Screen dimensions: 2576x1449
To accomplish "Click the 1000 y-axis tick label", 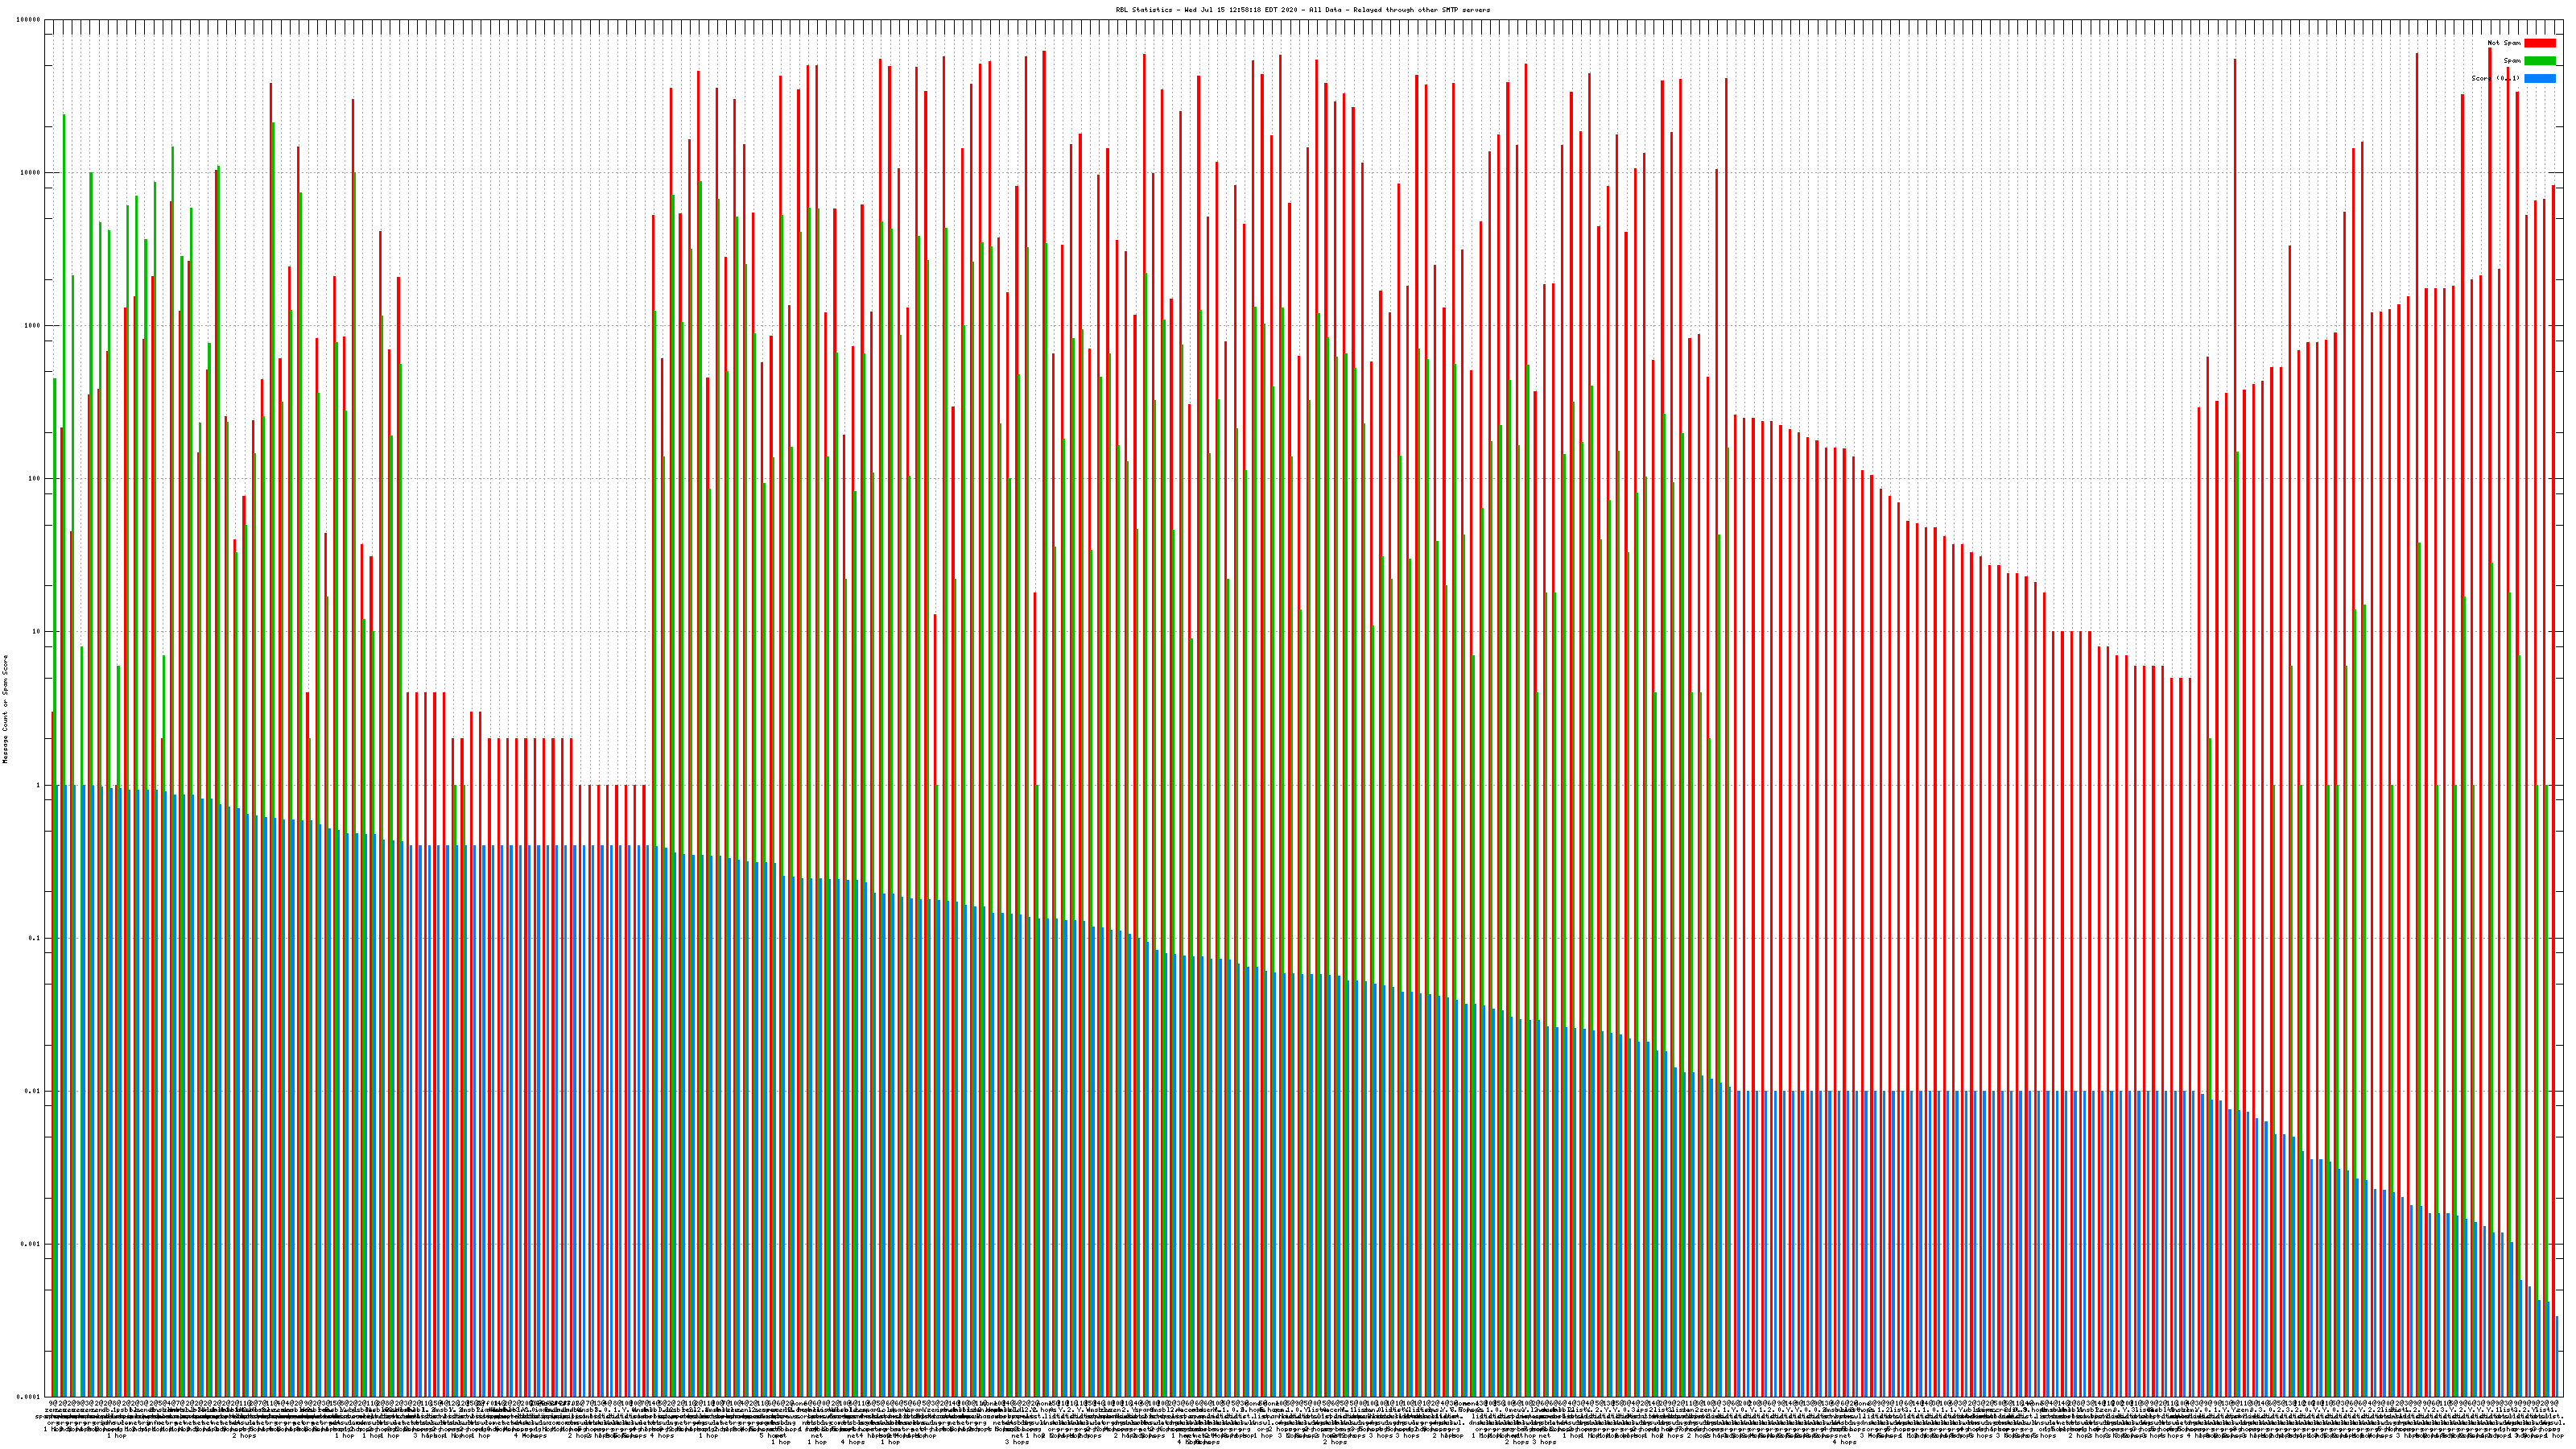I will [32, 326].
